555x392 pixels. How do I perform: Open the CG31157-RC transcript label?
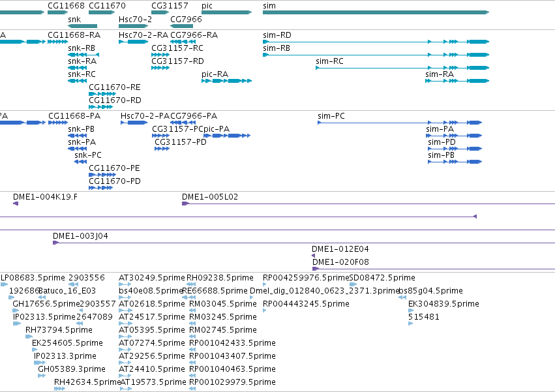coord(177,48)
